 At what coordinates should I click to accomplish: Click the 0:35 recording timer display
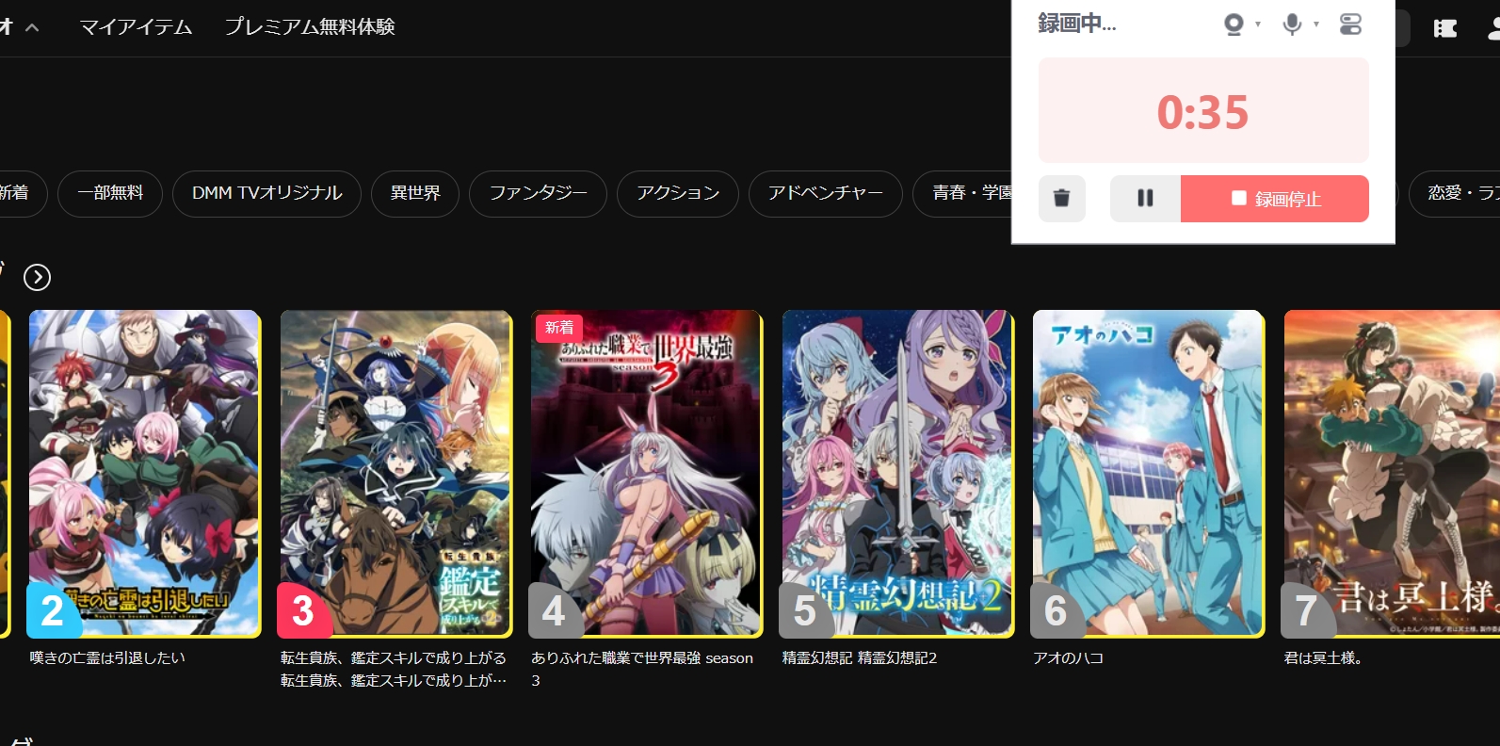click(x=1203, y=111)
